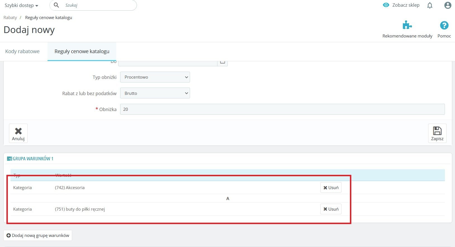Viewport: 455px width, 247px height.
Task: Open the Rabat z lub bez podatków dropdown
Action: click(155, 93)
